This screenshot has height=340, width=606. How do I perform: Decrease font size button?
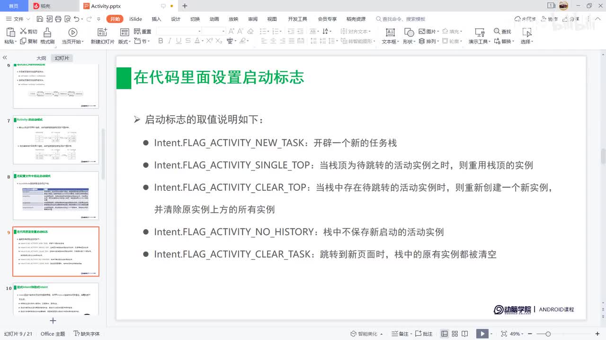(x=240, y=32)
